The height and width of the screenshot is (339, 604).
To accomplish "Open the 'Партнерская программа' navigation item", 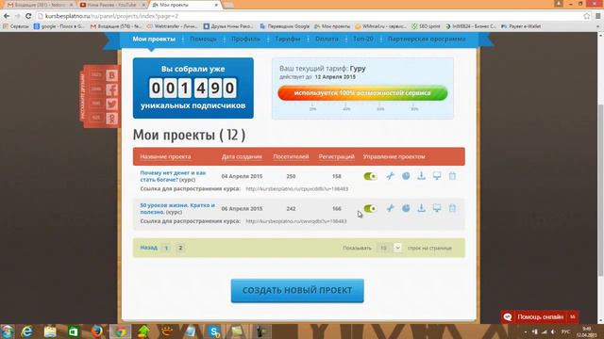I will (427, 39).
